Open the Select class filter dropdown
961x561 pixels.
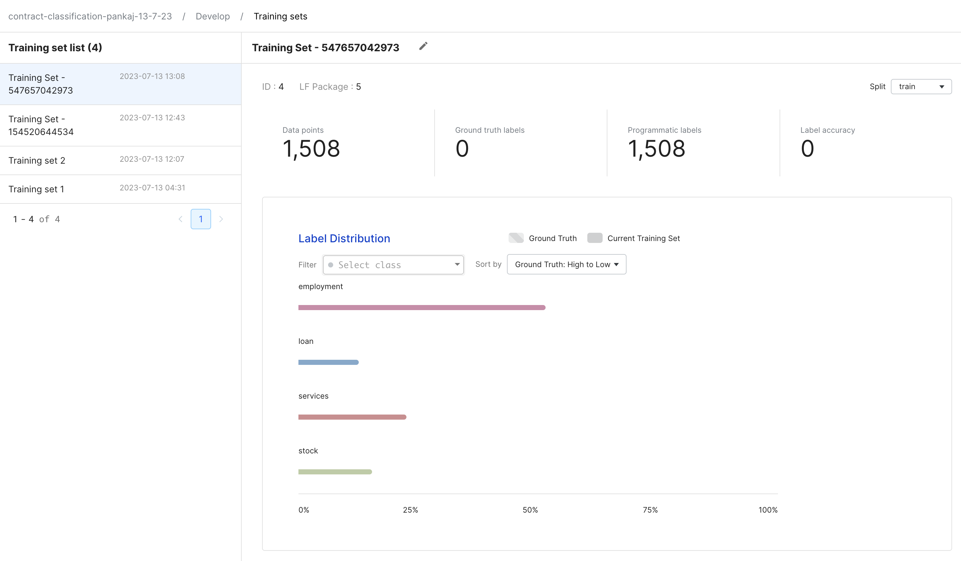(x=393, y=265)
